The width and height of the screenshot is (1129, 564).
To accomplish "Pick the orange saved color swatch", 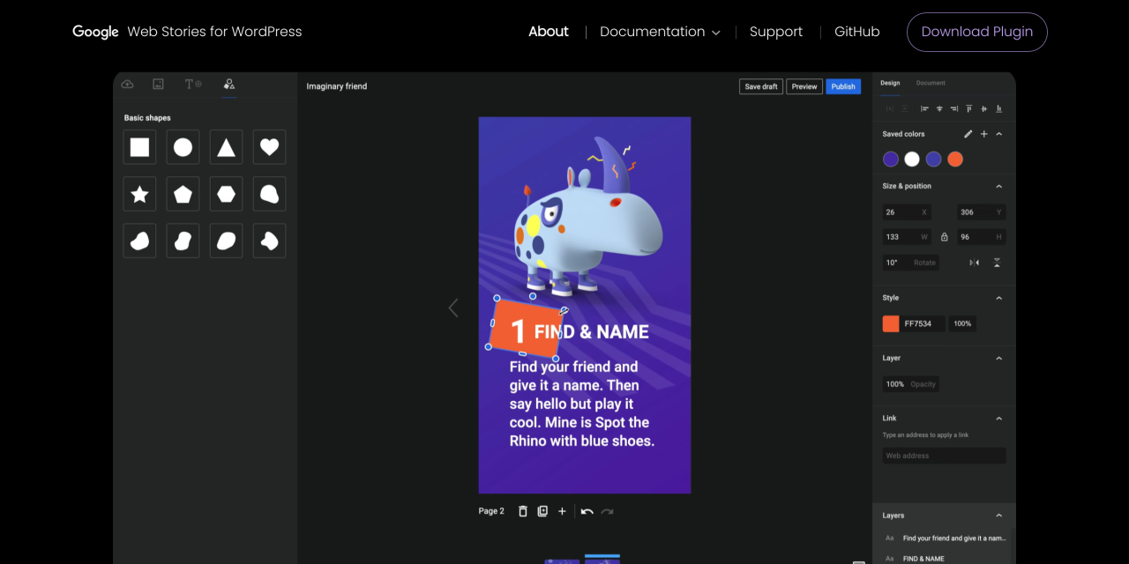I will coord(955,160).
